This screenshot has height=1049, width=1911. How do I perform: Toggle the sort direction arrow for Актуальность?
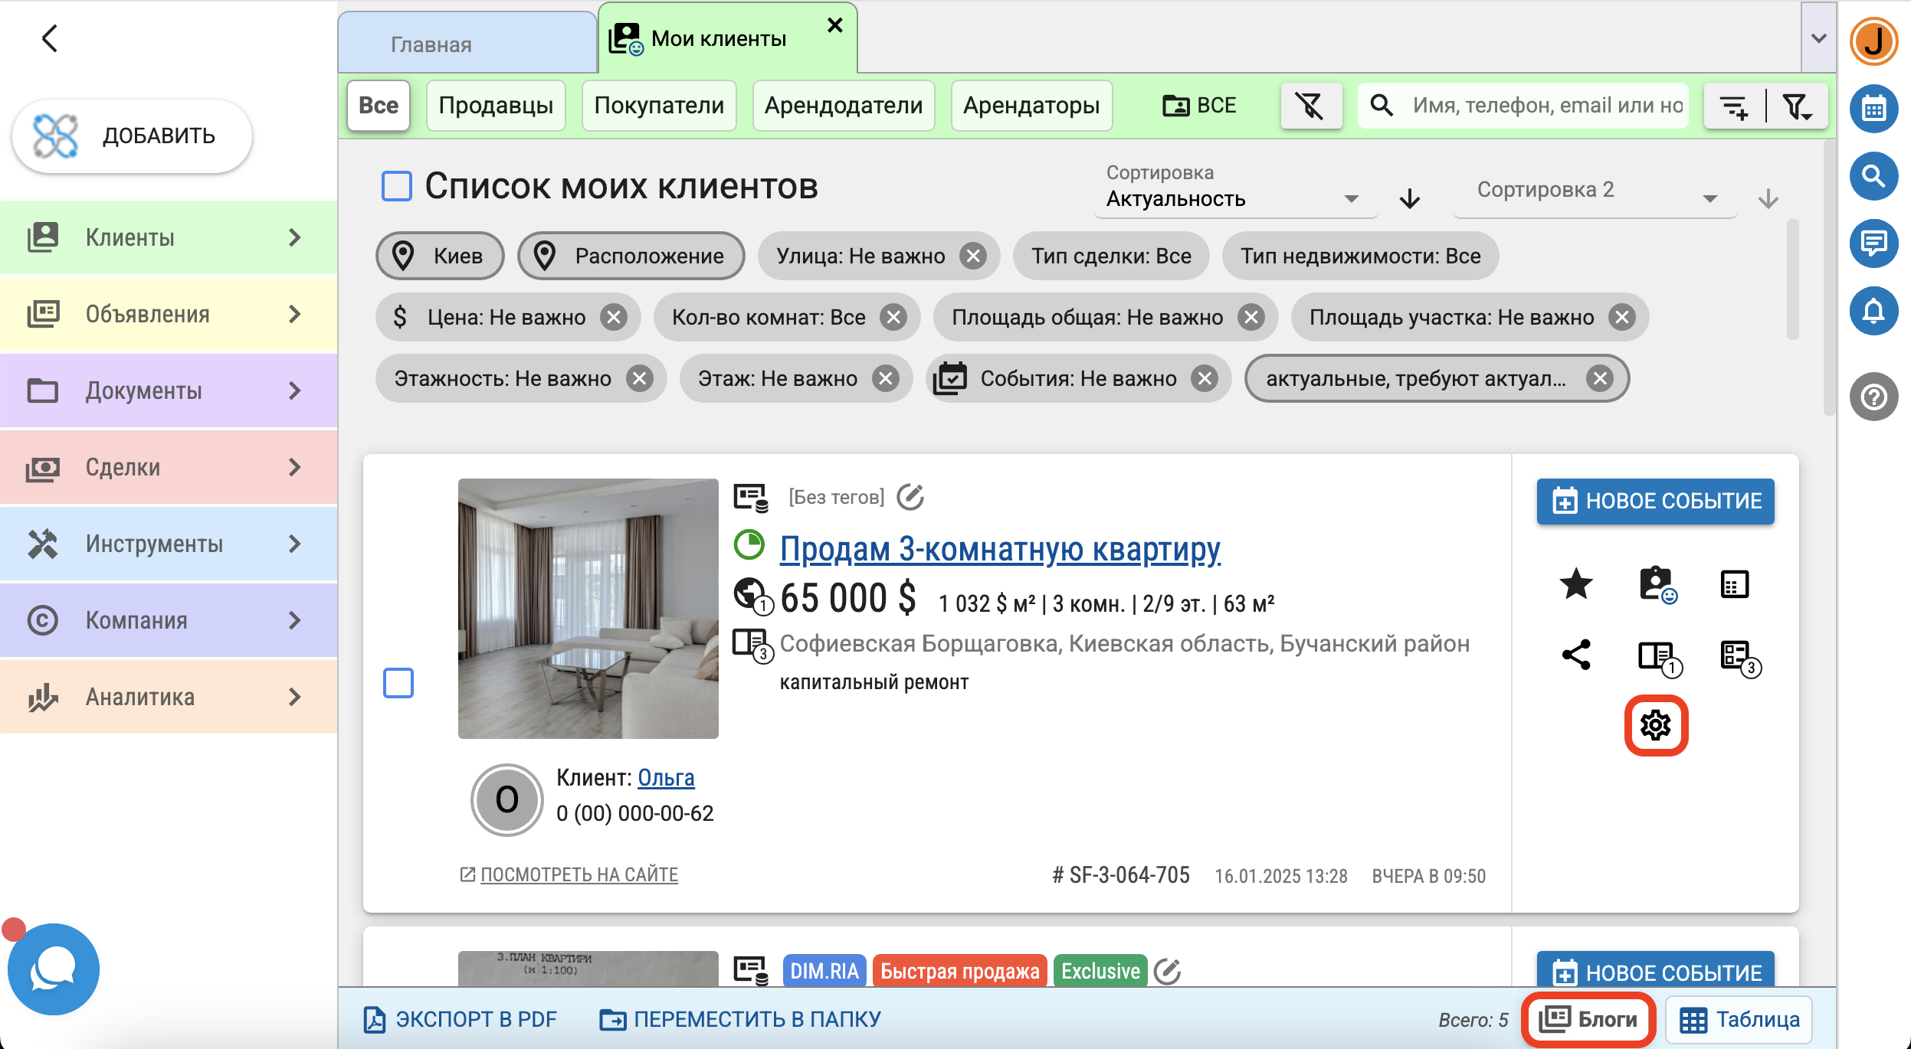1409,199
